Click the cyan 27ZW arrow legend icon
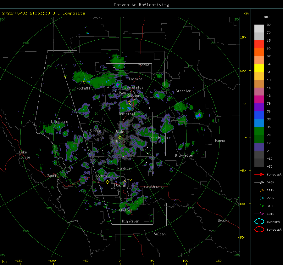Screen dimensions: 283x265 (259, 198)
